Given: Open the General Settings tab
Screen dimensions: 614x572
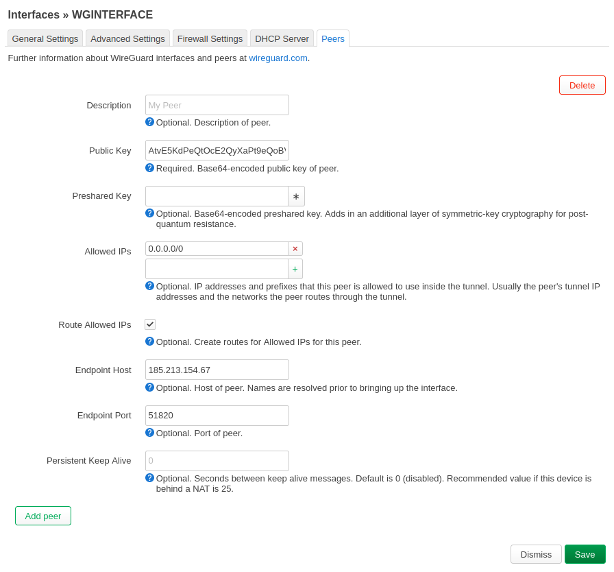Looking at the screenshot, I should (45, 38).
